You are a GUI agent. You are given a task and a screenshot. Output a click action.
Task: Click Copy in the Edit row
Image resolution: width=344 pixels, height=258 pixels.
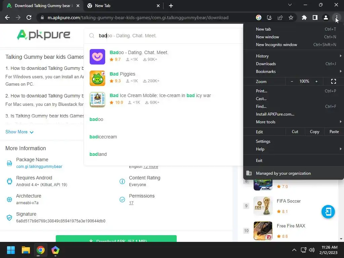pyautogui.click(x=314, y=132)
